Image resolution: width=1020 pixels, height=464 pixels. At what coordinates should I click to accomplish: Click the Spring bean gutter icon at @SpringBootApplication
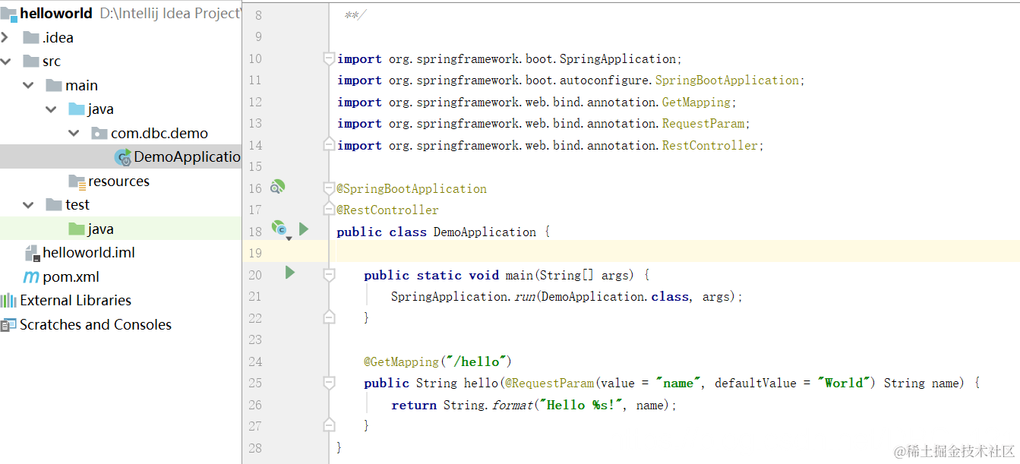(278, 186)
